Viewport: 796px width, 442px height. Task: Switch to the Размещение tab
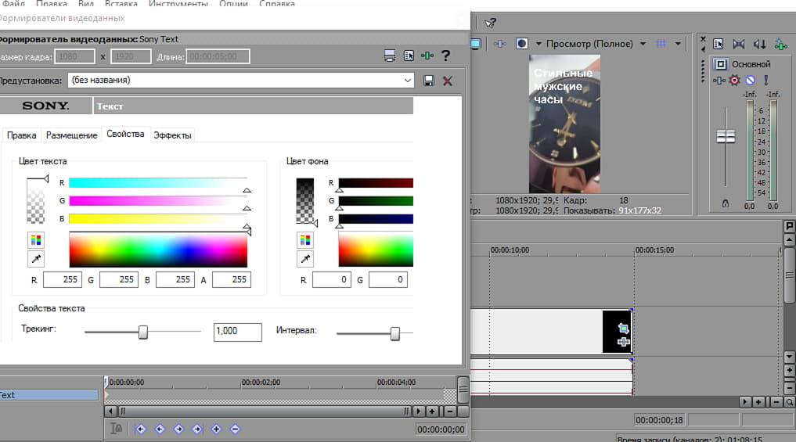(71, 135)
